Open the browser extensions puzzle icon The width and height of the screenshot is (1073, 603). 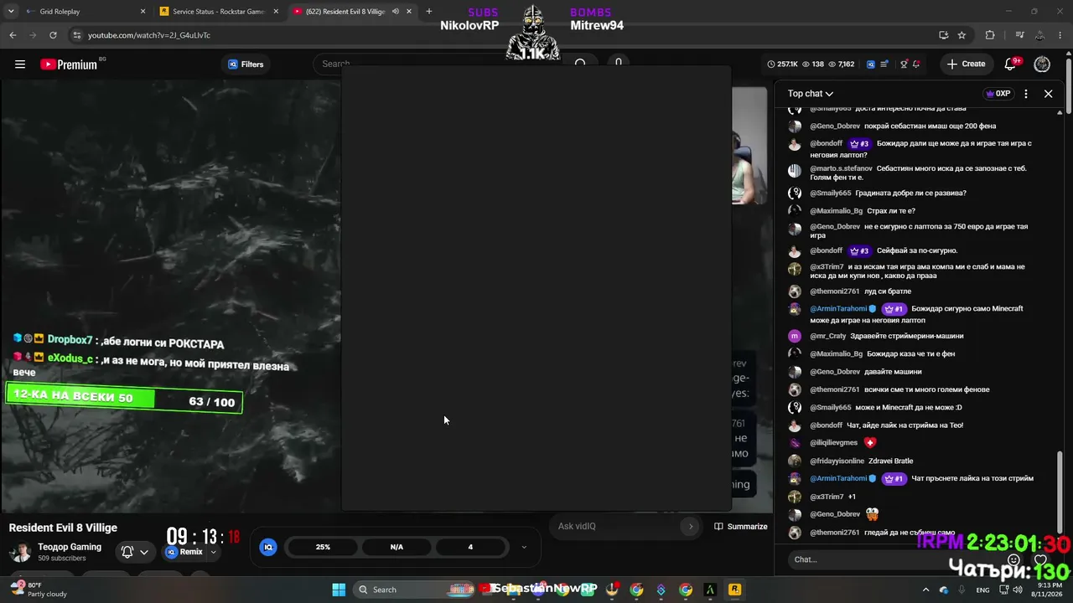[x=990, y=35]
